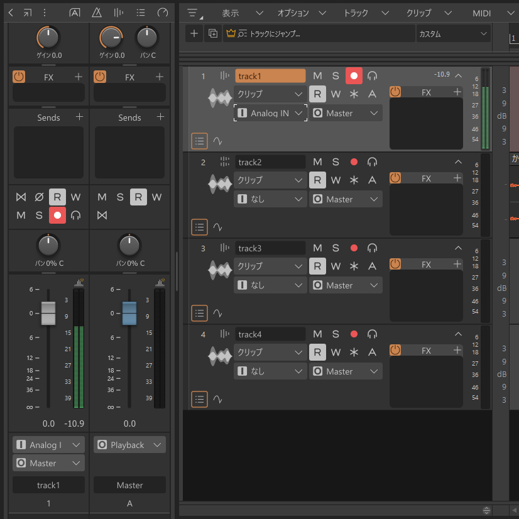This screenshot has width=519, height=519.
Task: Add a send on the Master strip
Action: coord(160,117)
